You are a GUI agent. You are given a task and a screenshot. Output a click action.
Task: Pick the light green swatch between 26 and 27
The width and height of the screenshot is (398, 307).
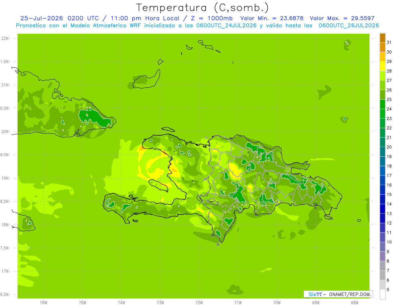(382, 85)
